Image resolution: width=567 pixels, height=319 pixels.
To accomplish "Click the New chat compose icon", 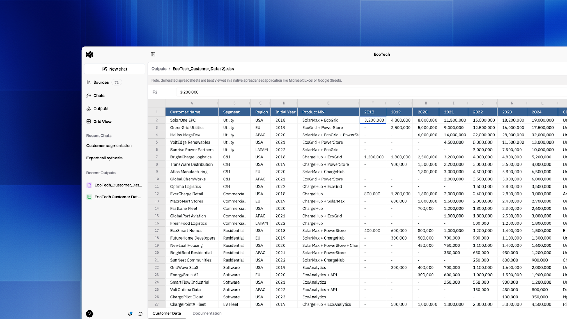I will (105, 69).
